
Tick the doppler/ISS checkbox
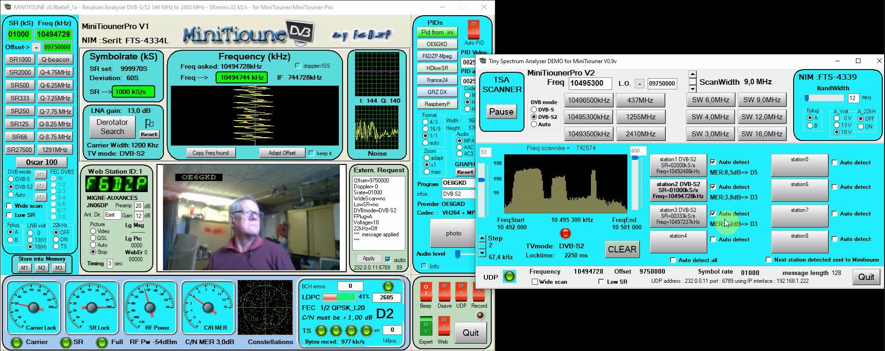298,66
